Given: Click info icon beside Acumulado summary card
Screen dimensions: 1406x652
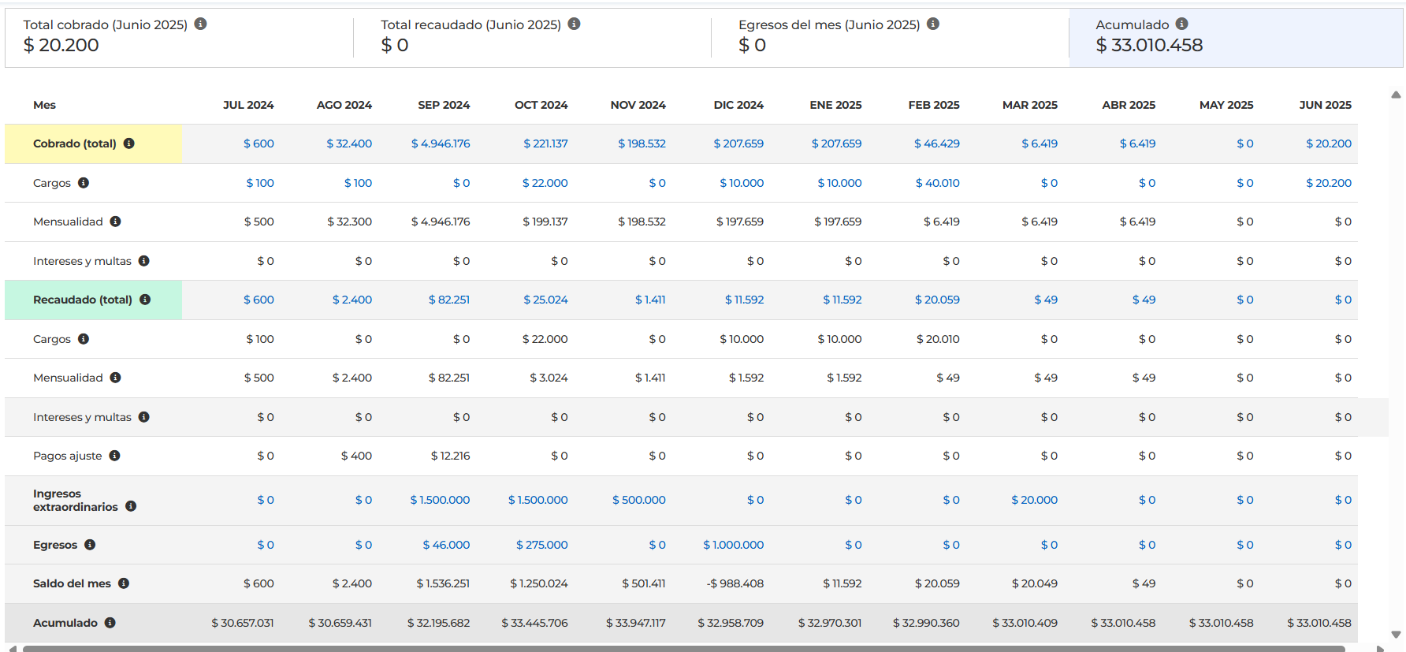Looking at the screenshot, I should tap(1181, 24).
